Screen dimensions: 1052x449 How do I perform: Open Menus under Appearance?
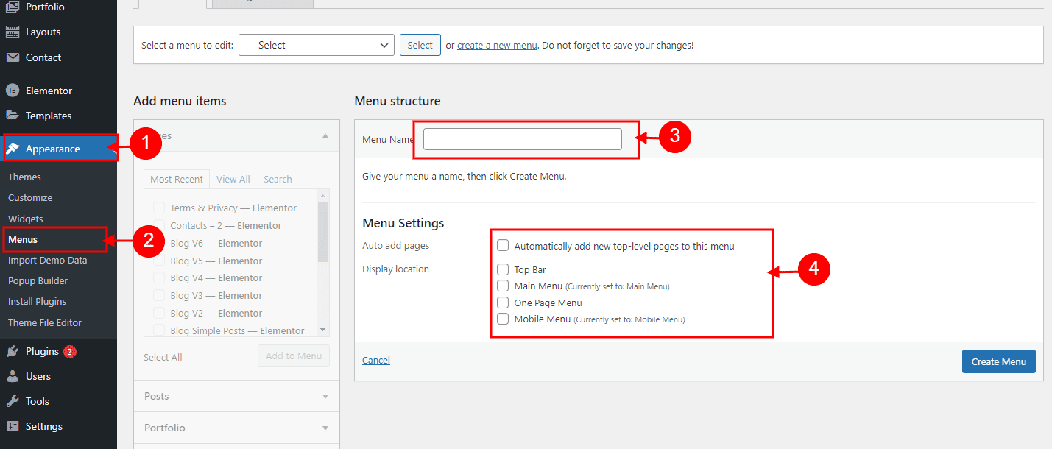pyautogui.click(x=23, y=239)
